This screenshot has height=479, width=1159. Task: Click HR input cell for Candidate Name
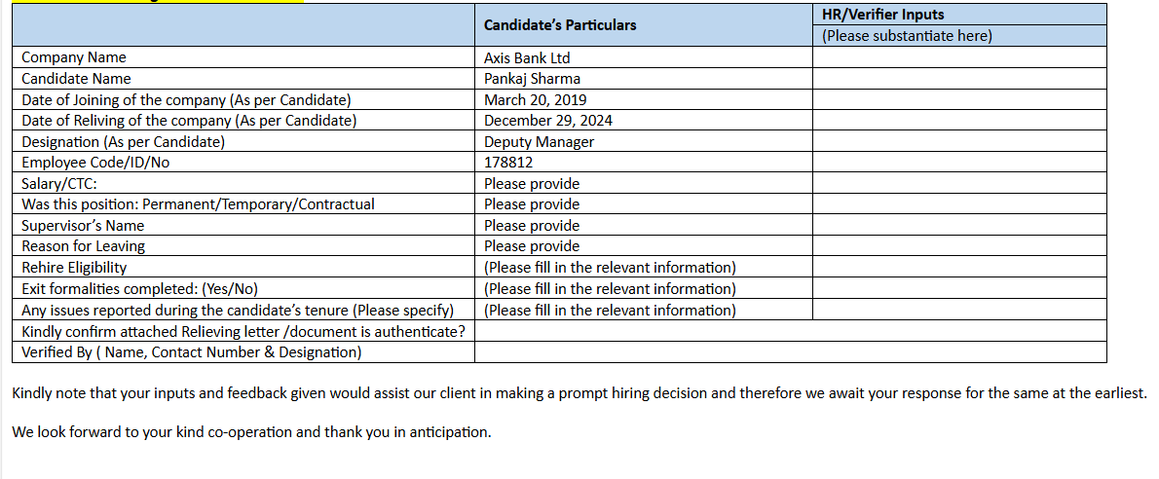click(x=959, y=79)
